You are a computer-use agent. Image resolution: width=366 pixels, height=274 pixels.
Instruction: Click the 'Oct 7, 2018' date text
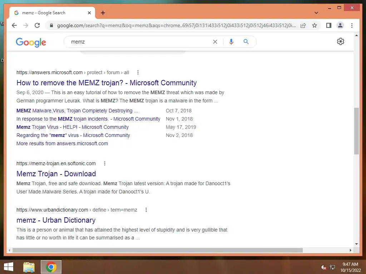(179, 111)
